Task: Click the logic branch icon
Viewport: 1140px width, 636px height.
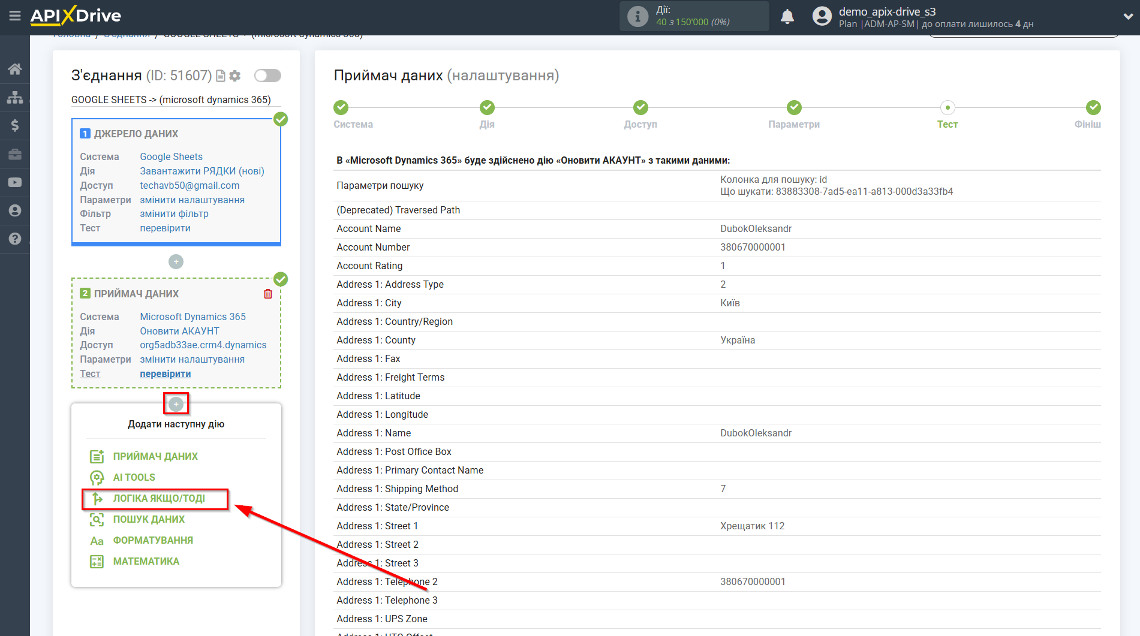Action: click(97, 499)
